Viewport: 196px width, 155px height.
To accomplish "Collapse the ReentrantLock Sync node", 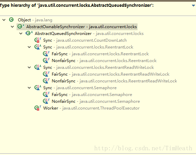I will click(29, 47).
